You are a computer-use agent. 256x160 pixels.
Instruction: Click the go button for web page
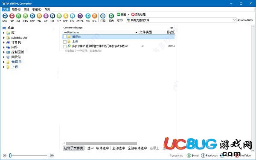172,28
